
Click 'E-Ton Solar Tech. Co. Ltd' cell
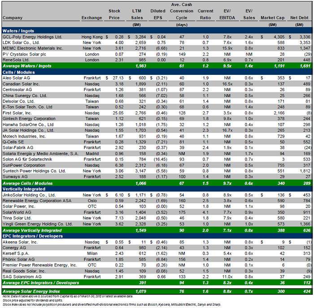[27, 107]
